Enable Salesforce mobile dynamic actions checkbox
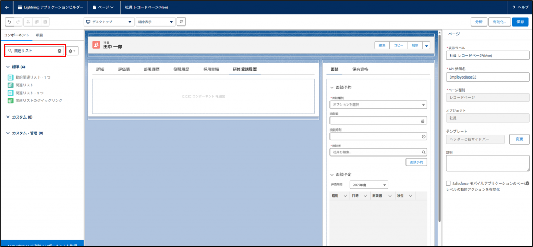533x247 pixels. click(448, 184)
